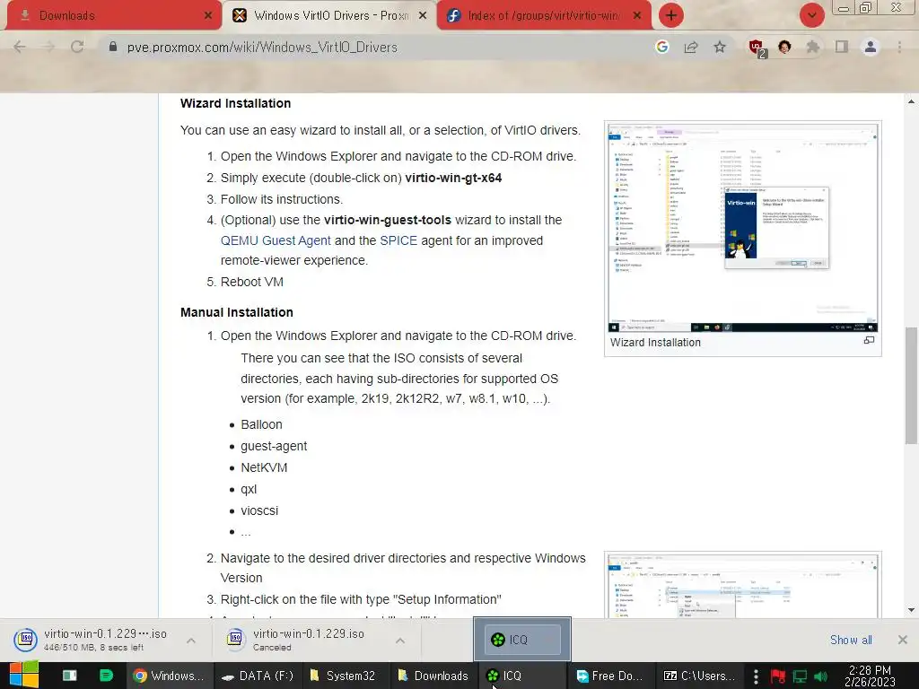Toggle the browser side panel icon
The width and height of the screenshot is (919, 689).
(x=842, y=47)
